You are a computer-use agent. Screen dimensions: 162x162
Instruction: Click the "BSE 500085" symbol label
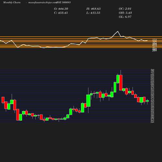coord(64,2)
